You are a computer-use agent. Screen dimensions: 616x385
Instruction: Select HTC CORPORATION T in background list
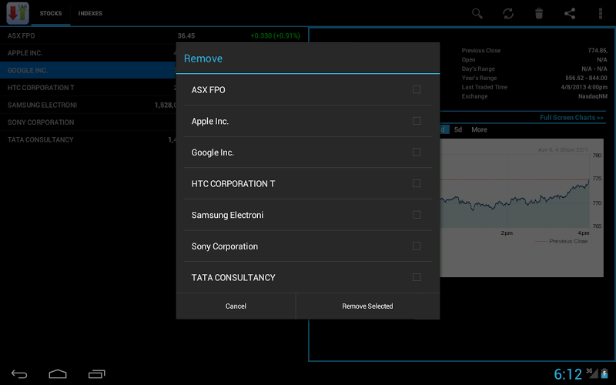click(88, 88)
